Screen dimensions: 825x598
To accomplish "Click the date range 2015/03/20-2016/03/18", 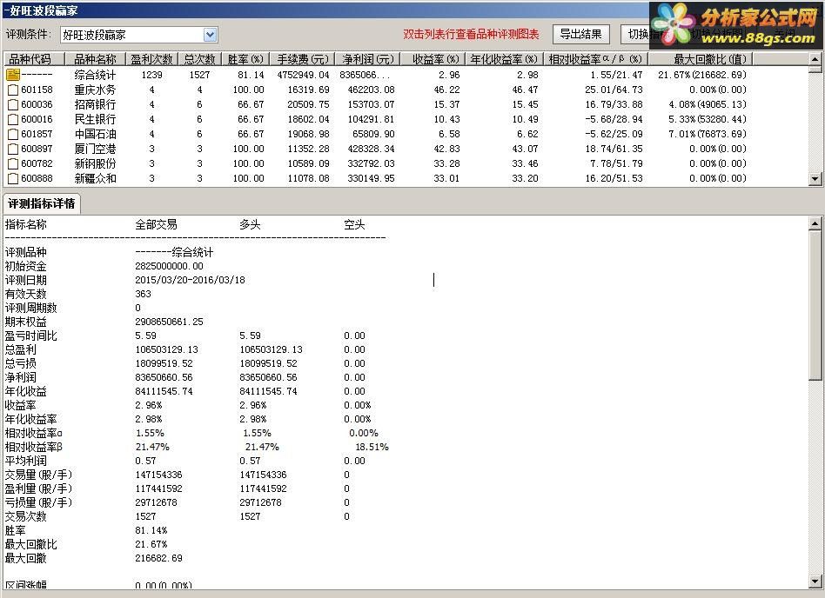I will (x=190, y=280).
